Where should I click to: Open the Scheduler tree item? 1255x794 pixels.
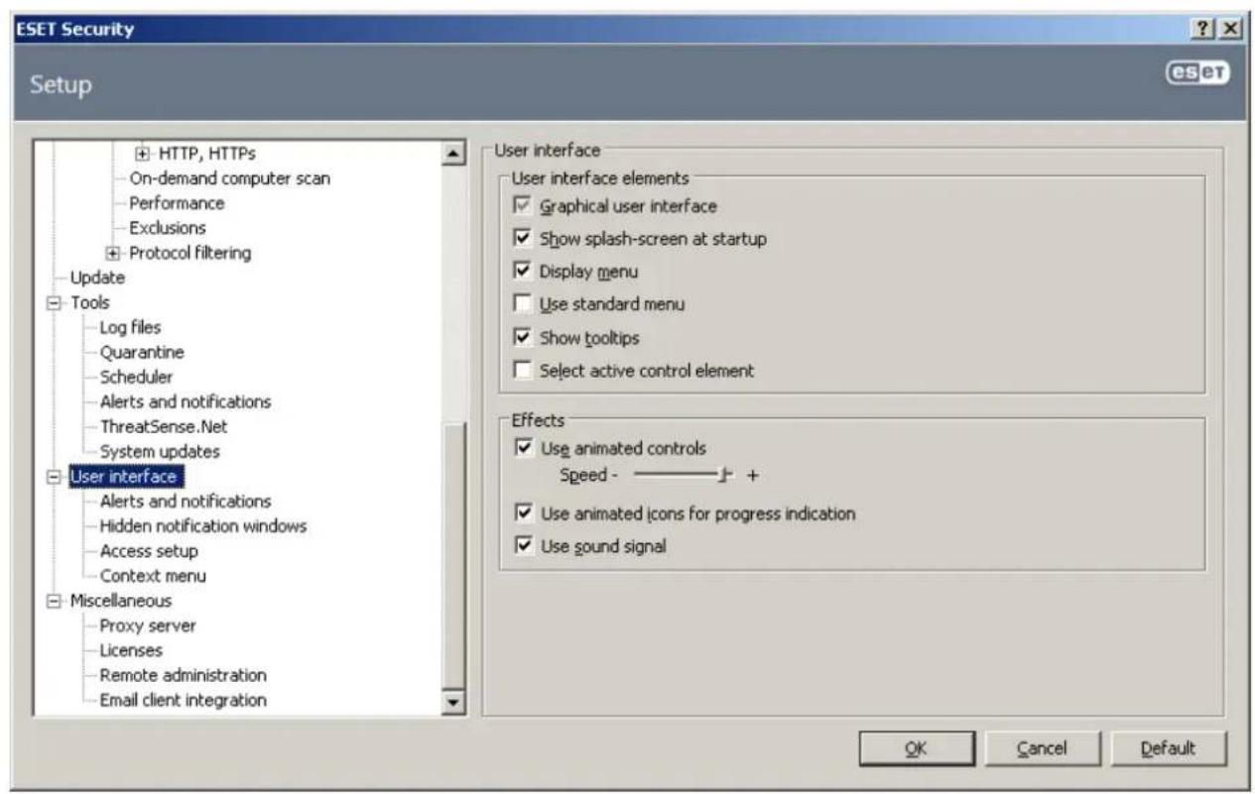coord(136,377)
